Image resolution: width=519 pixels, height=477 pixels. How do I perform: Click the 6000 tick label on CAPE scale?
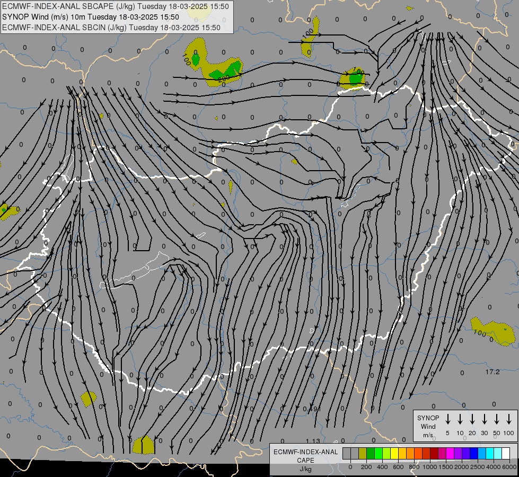tap(509, 467)
